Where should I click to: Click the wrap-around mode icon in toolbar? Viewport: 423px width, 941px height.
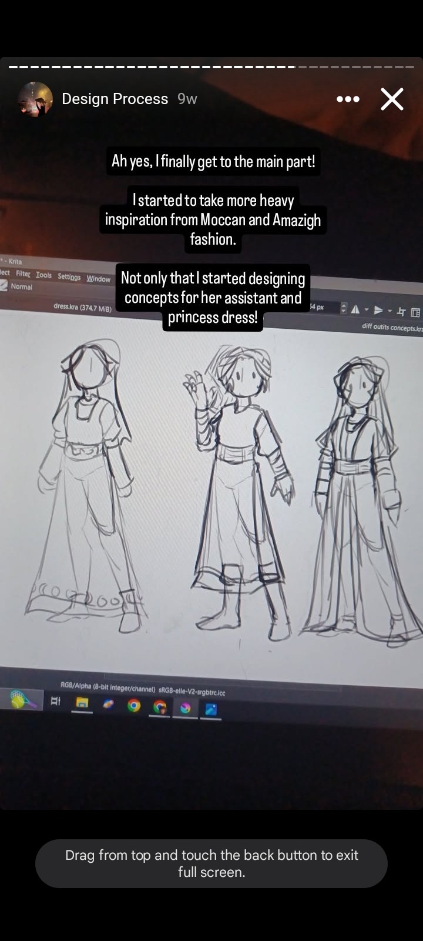401,312
